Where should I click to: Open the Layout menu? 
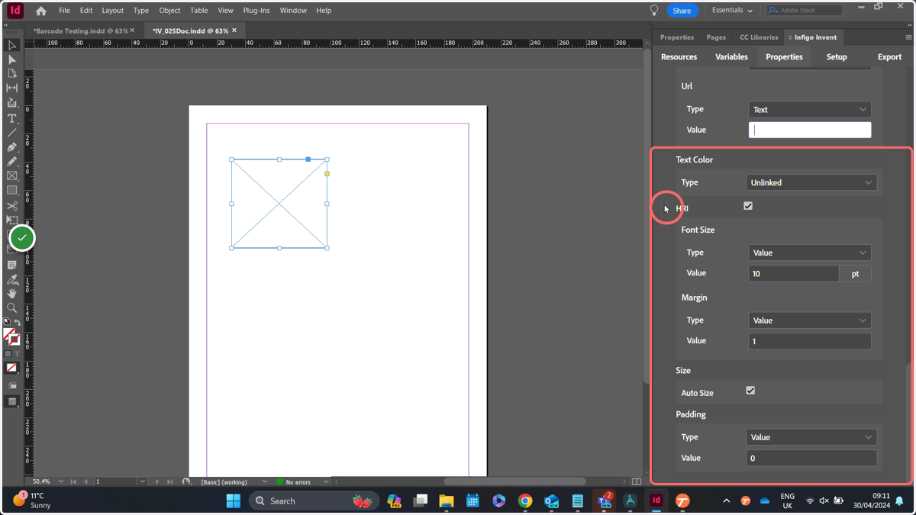(113, 11)
